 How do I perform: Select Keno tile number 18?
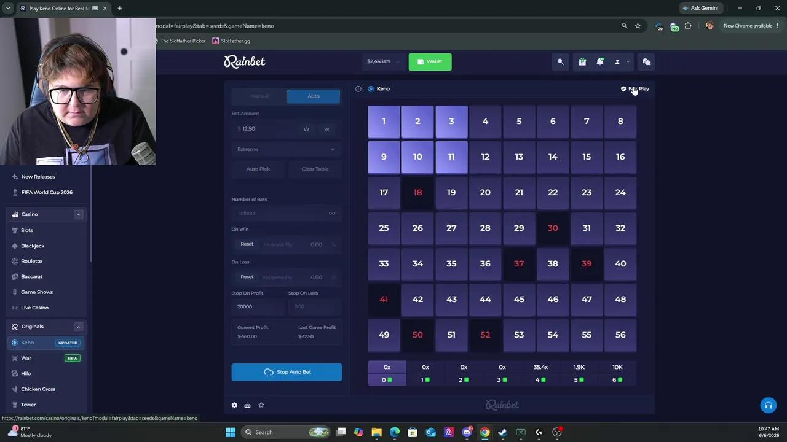coord(417,193)
